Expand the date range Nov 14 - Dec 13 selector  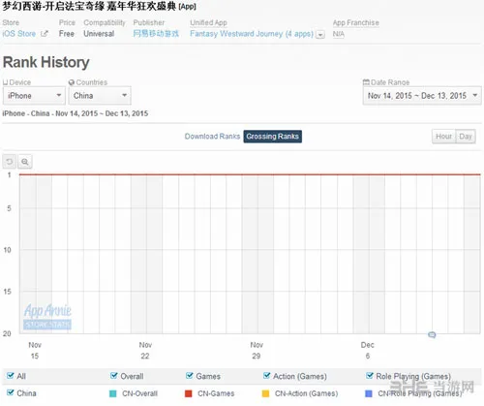click(x=422, y=96)
